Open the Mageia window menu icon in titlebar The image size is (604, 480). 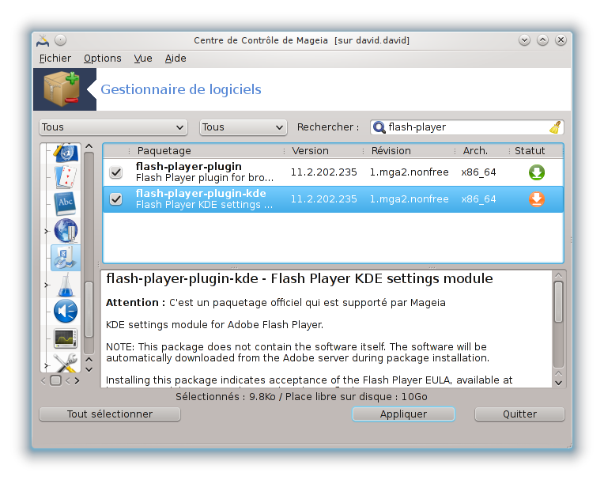pyautogui.click(x=43, y=40)
